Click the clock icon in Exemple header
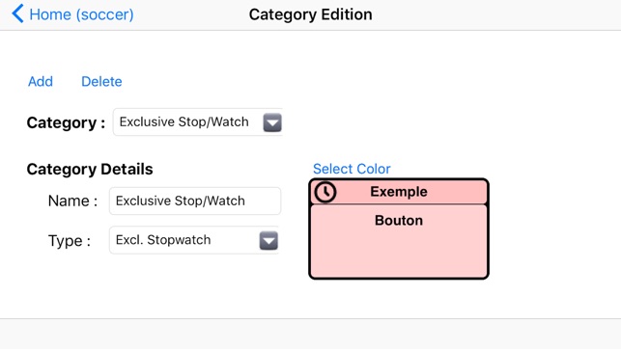This screenshot has width=621, height=349. (325, 192)
